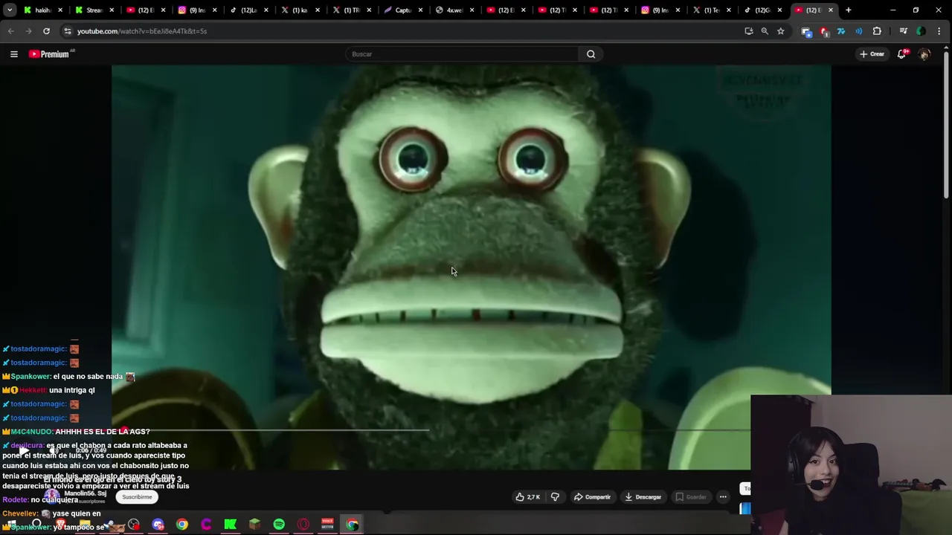The image size is (952, 535).
Task: Open Opera browser in the taskbar
Action: (x=303, y=525)
